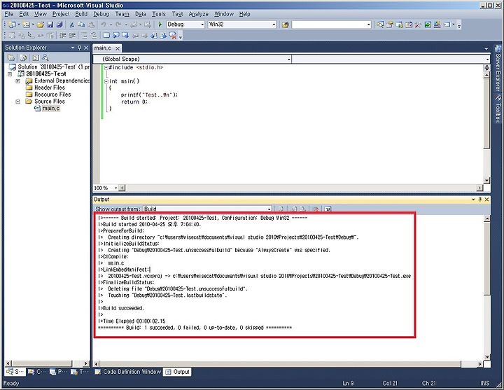This screenshot has height=390, width=504.
Task: Open the Command Window toolbar icon
Action: (x=447, y=25)
